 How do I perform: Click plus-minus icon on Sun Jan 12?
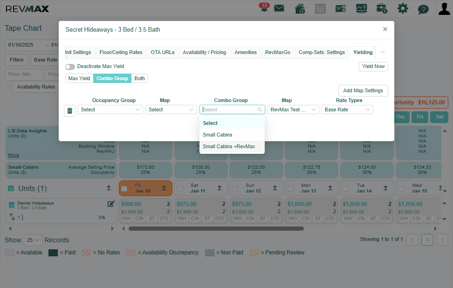275,188
